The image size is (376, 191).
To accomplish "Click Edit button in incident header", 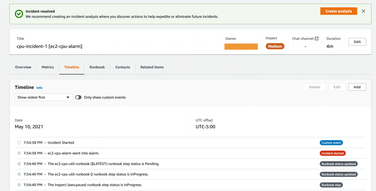I will (357, 42).
